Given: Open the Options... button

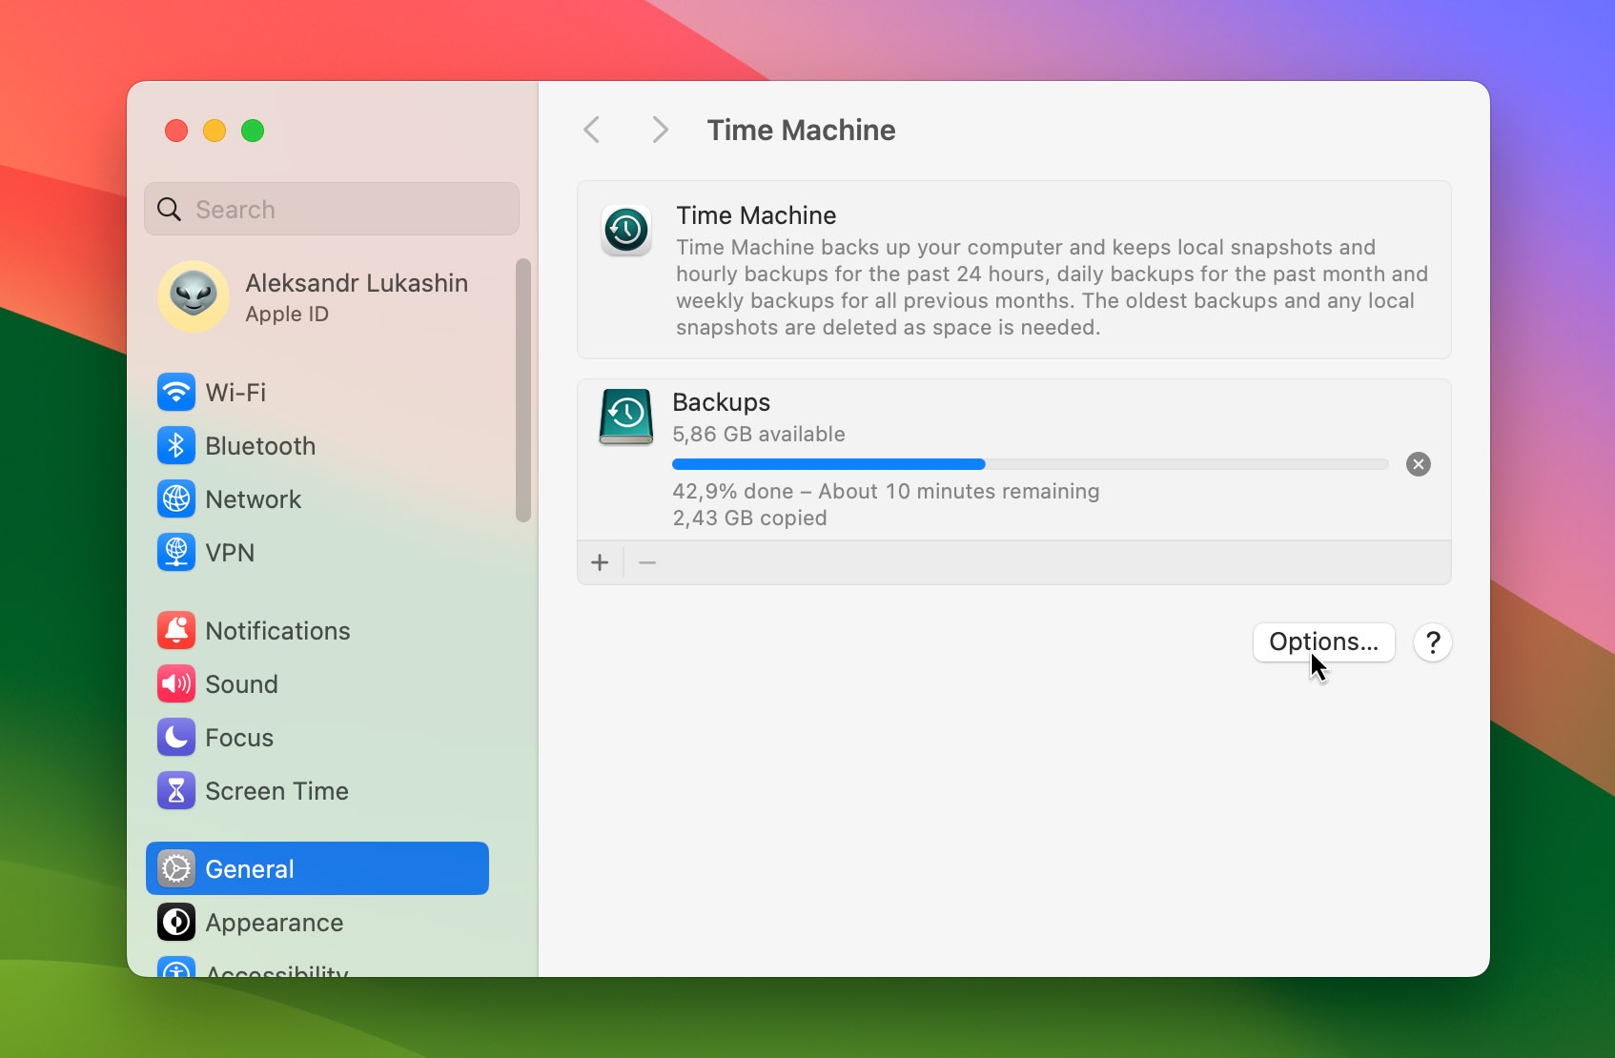Looking at the screenshot, I should pos(1324,642).
